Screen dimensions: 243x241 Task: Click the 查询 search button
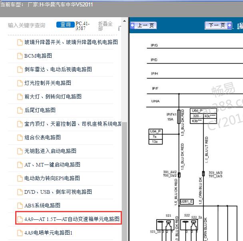click(66, 24)
